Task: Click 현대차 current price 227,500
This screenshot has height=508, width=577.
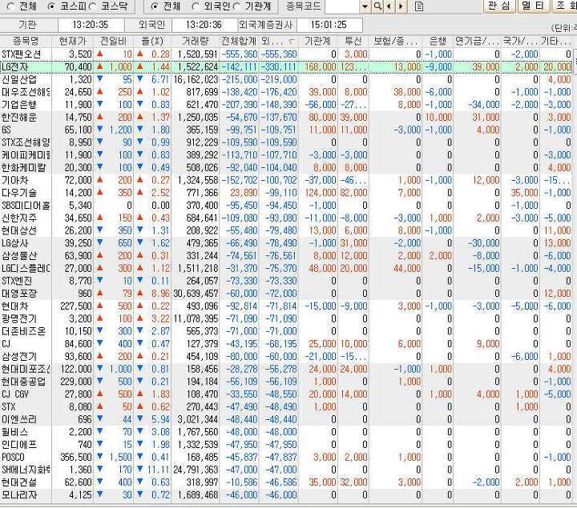Action: point(76,306)
